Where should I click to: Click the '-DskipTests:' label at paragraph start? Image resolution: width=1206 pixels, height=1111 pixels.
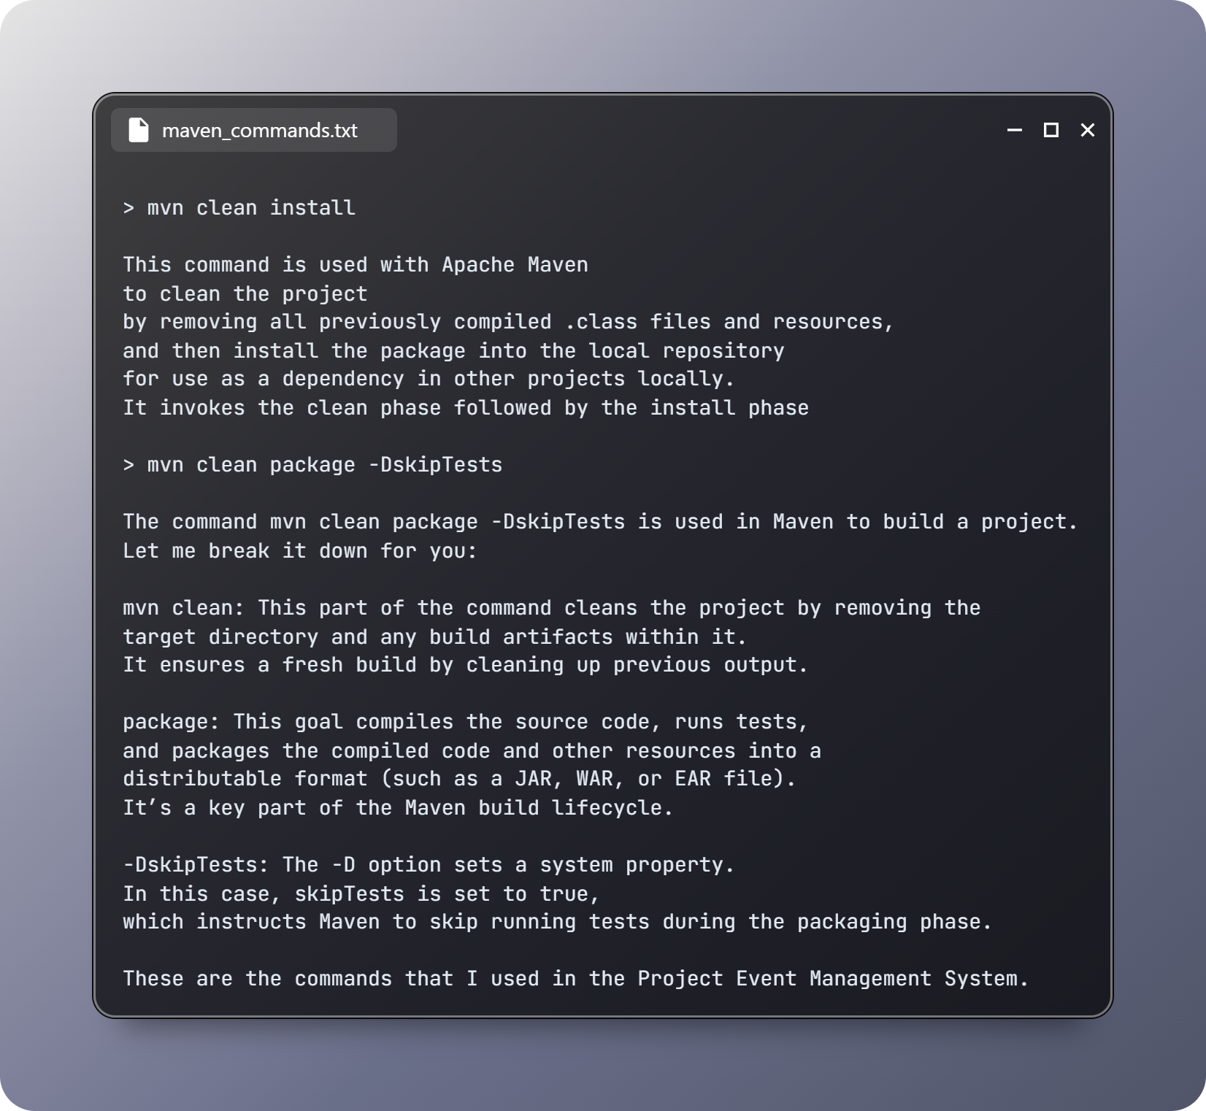(196, 865)
